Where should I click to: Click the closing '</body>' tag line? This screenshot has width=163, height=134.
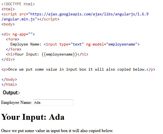pos(9,80)
